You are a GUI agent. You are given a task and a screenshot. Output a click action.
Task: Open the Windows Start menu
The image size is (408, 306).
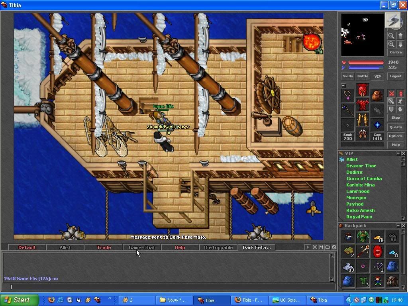pyautogui.click(x=20, y=300)
